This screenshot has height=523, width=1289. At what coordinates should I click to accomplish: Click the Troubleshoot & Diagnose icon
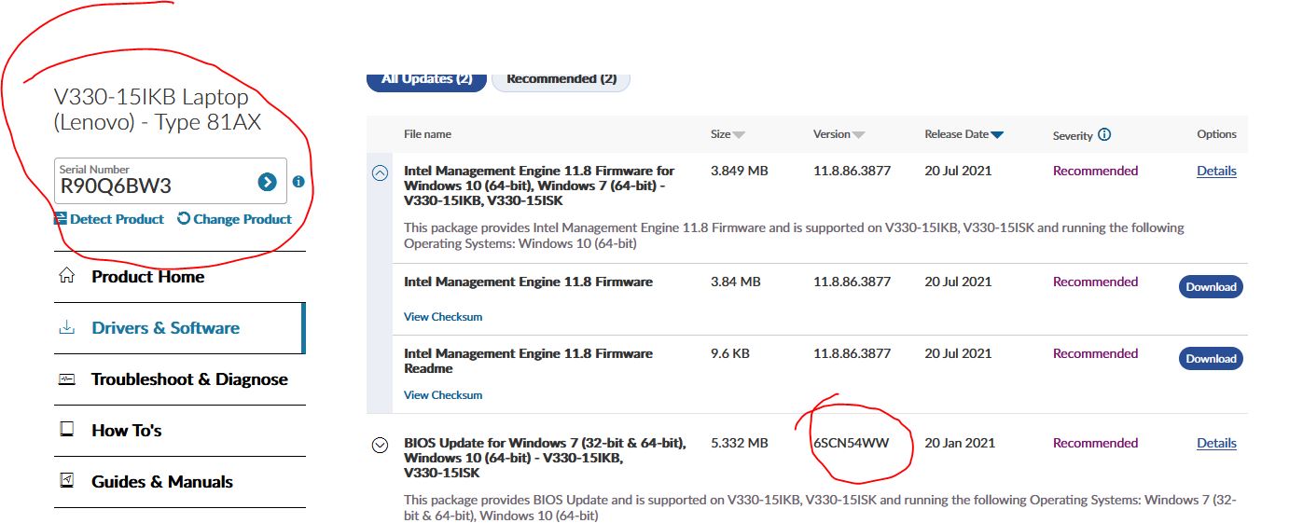tap(66, 379)
